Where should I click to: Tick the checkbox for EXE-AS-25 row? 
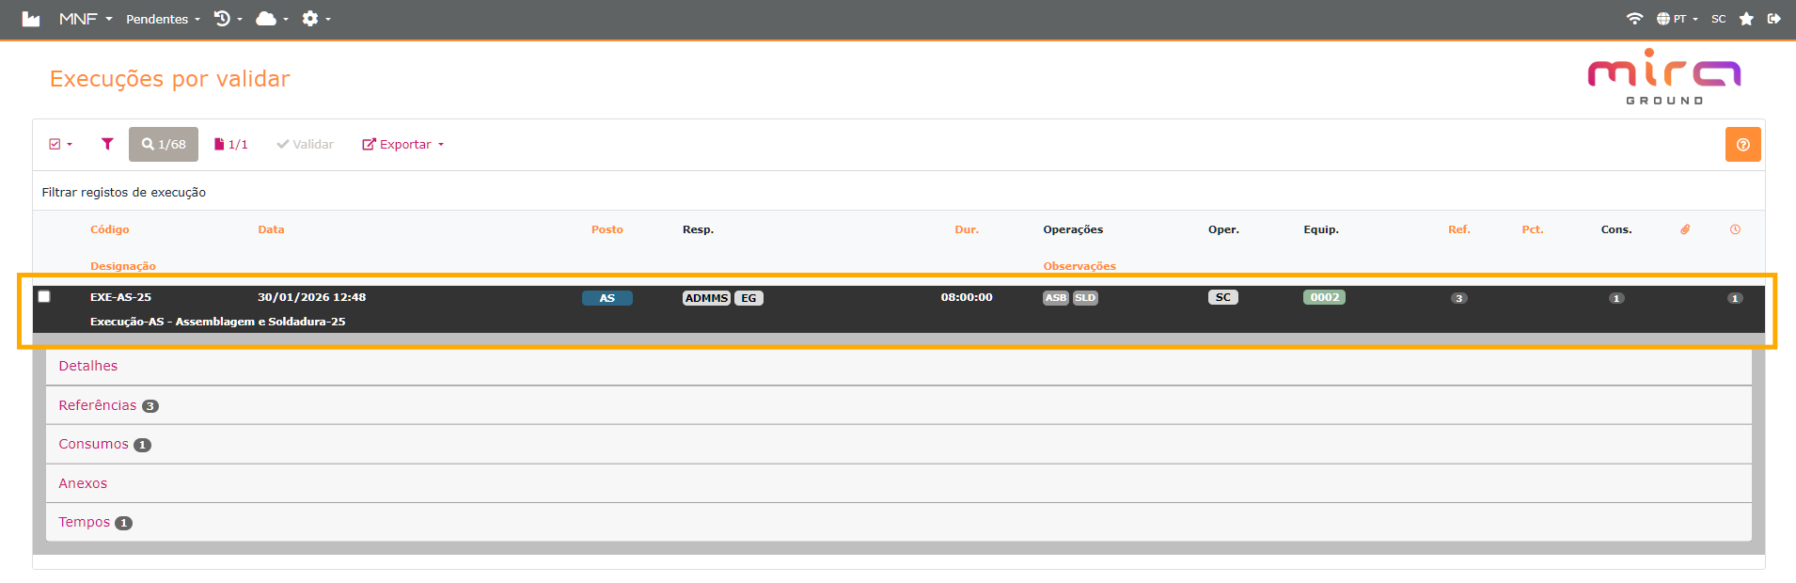coord(44,297)
